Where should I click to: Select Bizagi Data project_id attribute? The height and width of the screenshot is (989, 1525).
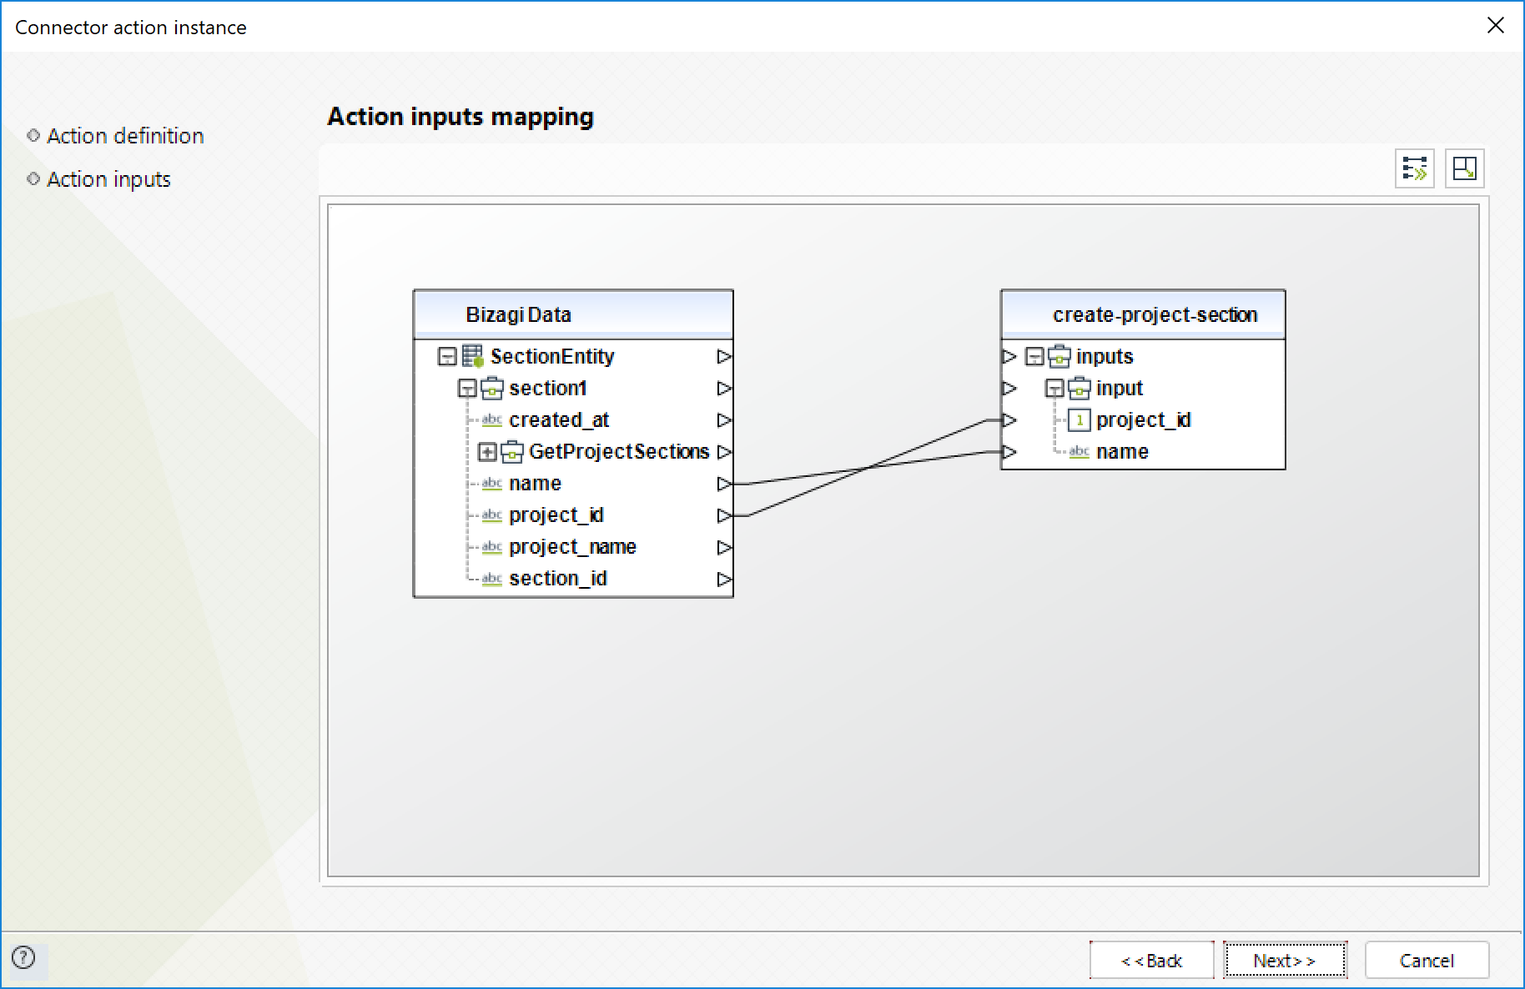[x=556, y=515]
